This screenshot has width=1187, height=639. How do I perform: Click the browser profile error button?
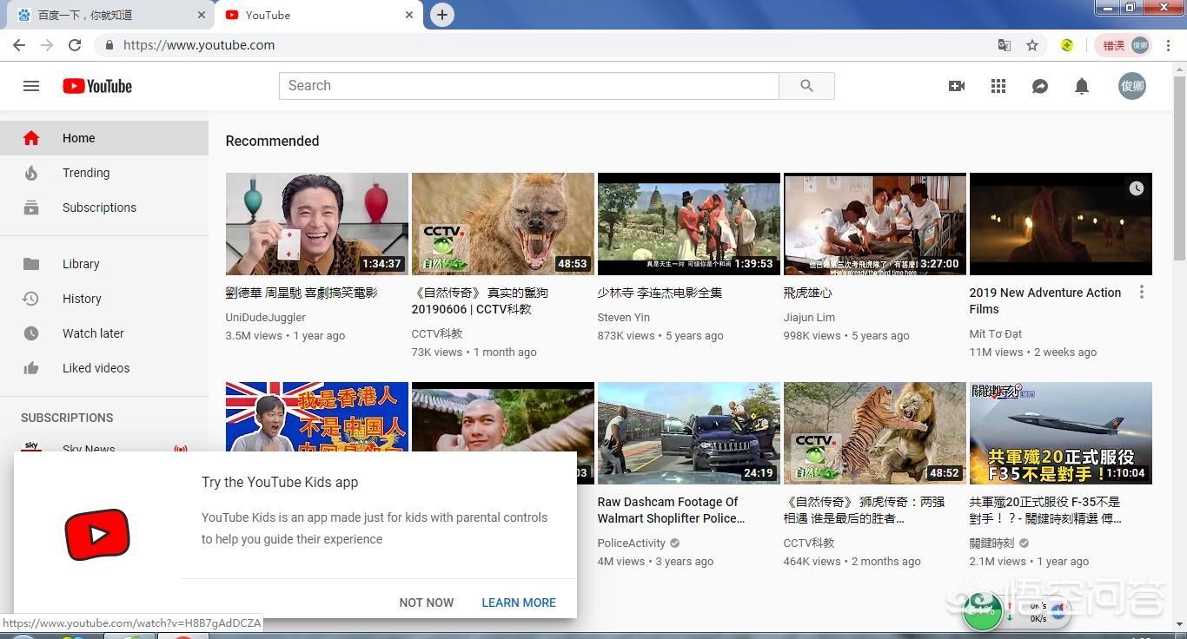pos(1125,45)
